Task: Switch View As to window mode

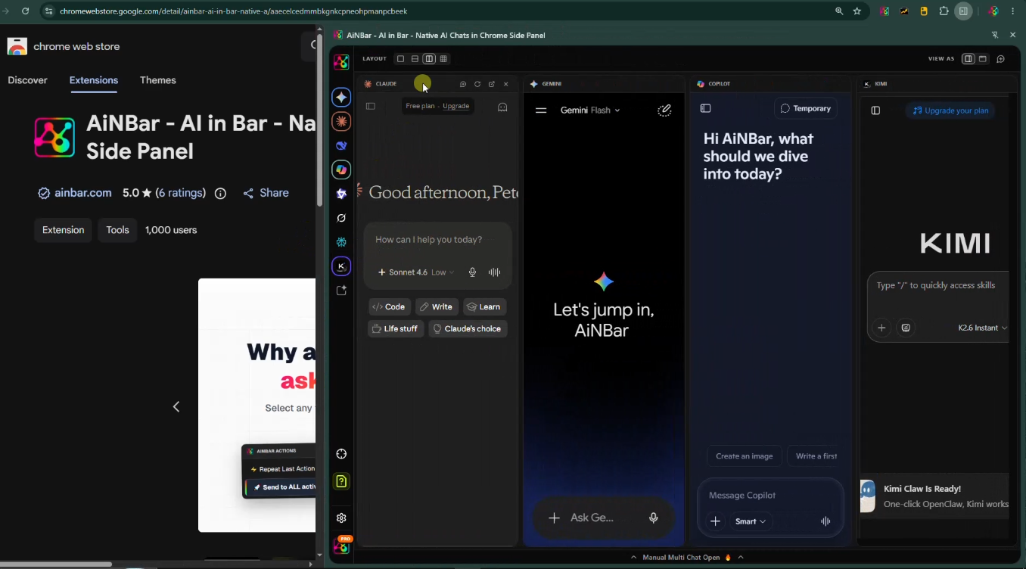Action: [983, 59]
